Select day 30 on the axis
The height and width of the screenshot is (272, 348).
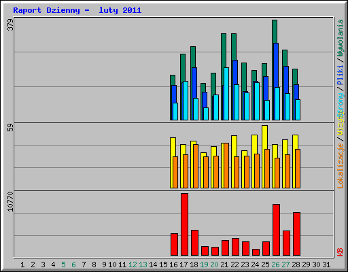316,265
